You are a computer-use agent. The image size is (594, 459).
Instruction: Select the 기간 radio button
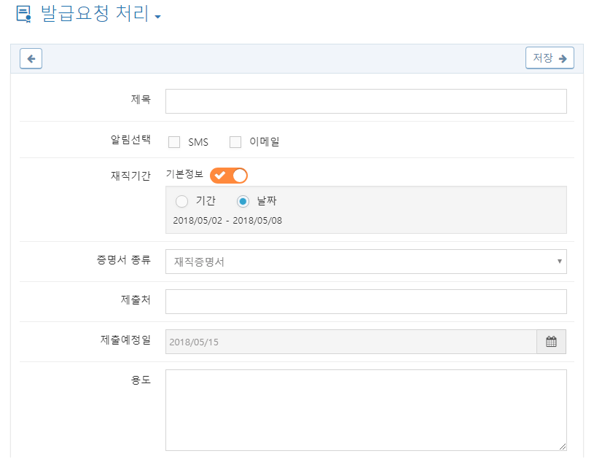click(x=181, y=201)
